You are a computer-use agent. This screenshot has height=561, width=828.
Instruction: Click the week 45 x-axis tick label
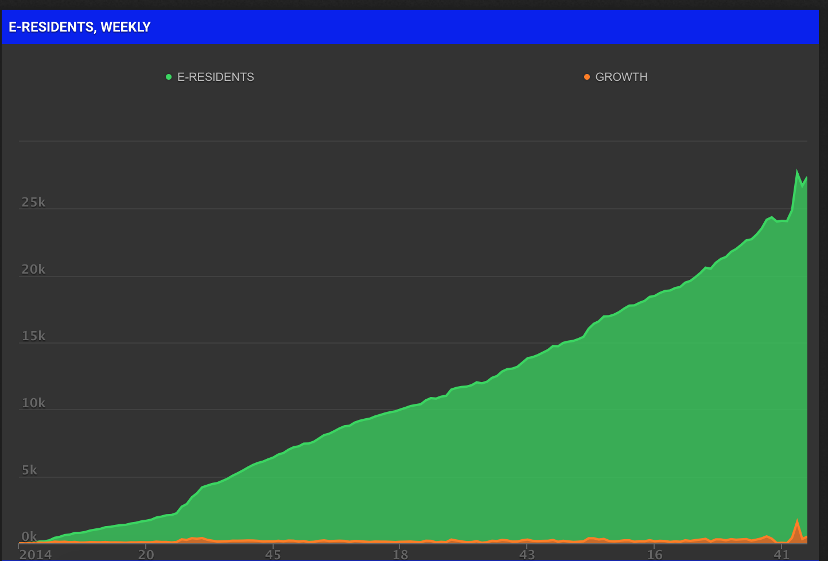click(273, 554)
